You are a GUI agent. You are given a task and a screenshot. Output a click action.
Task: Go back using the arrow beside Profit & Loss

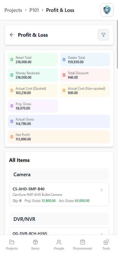[12, 35]
